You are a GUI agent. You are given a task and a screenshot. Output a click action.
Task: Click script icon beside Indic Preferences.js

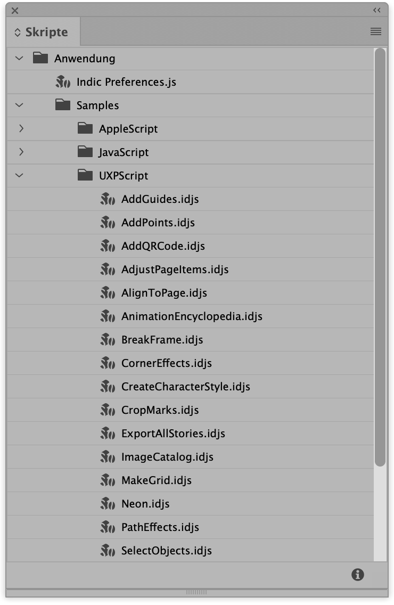pos(63,82)
